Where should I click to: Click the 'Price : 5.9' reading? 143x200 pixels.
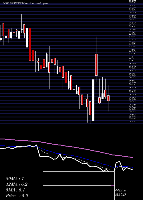pos(17,196)
